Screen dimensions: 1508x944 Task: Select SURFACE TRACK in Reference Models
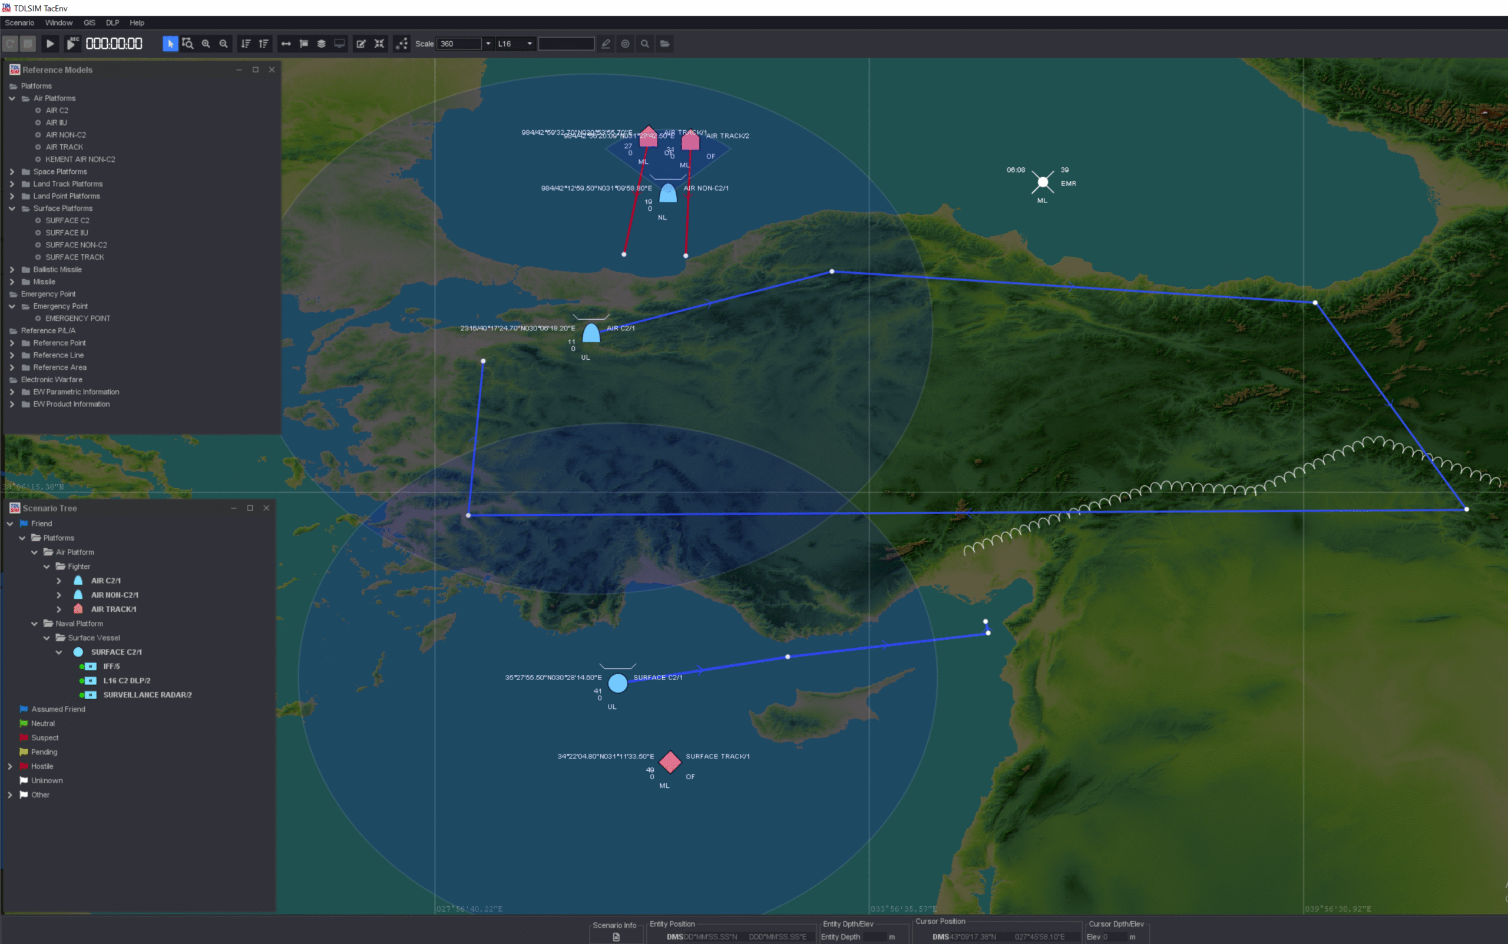pos(74,257)
